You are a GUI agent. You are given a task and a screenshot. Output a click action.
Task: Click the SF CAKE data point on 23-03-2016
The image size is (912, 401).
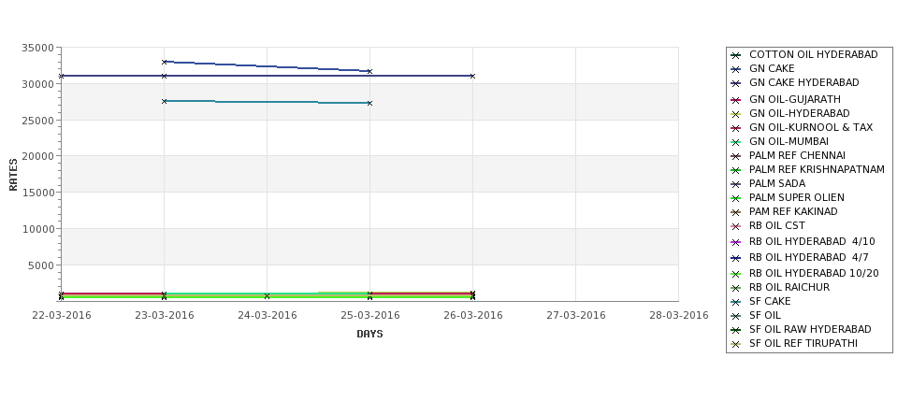click(x=164, y=101)
